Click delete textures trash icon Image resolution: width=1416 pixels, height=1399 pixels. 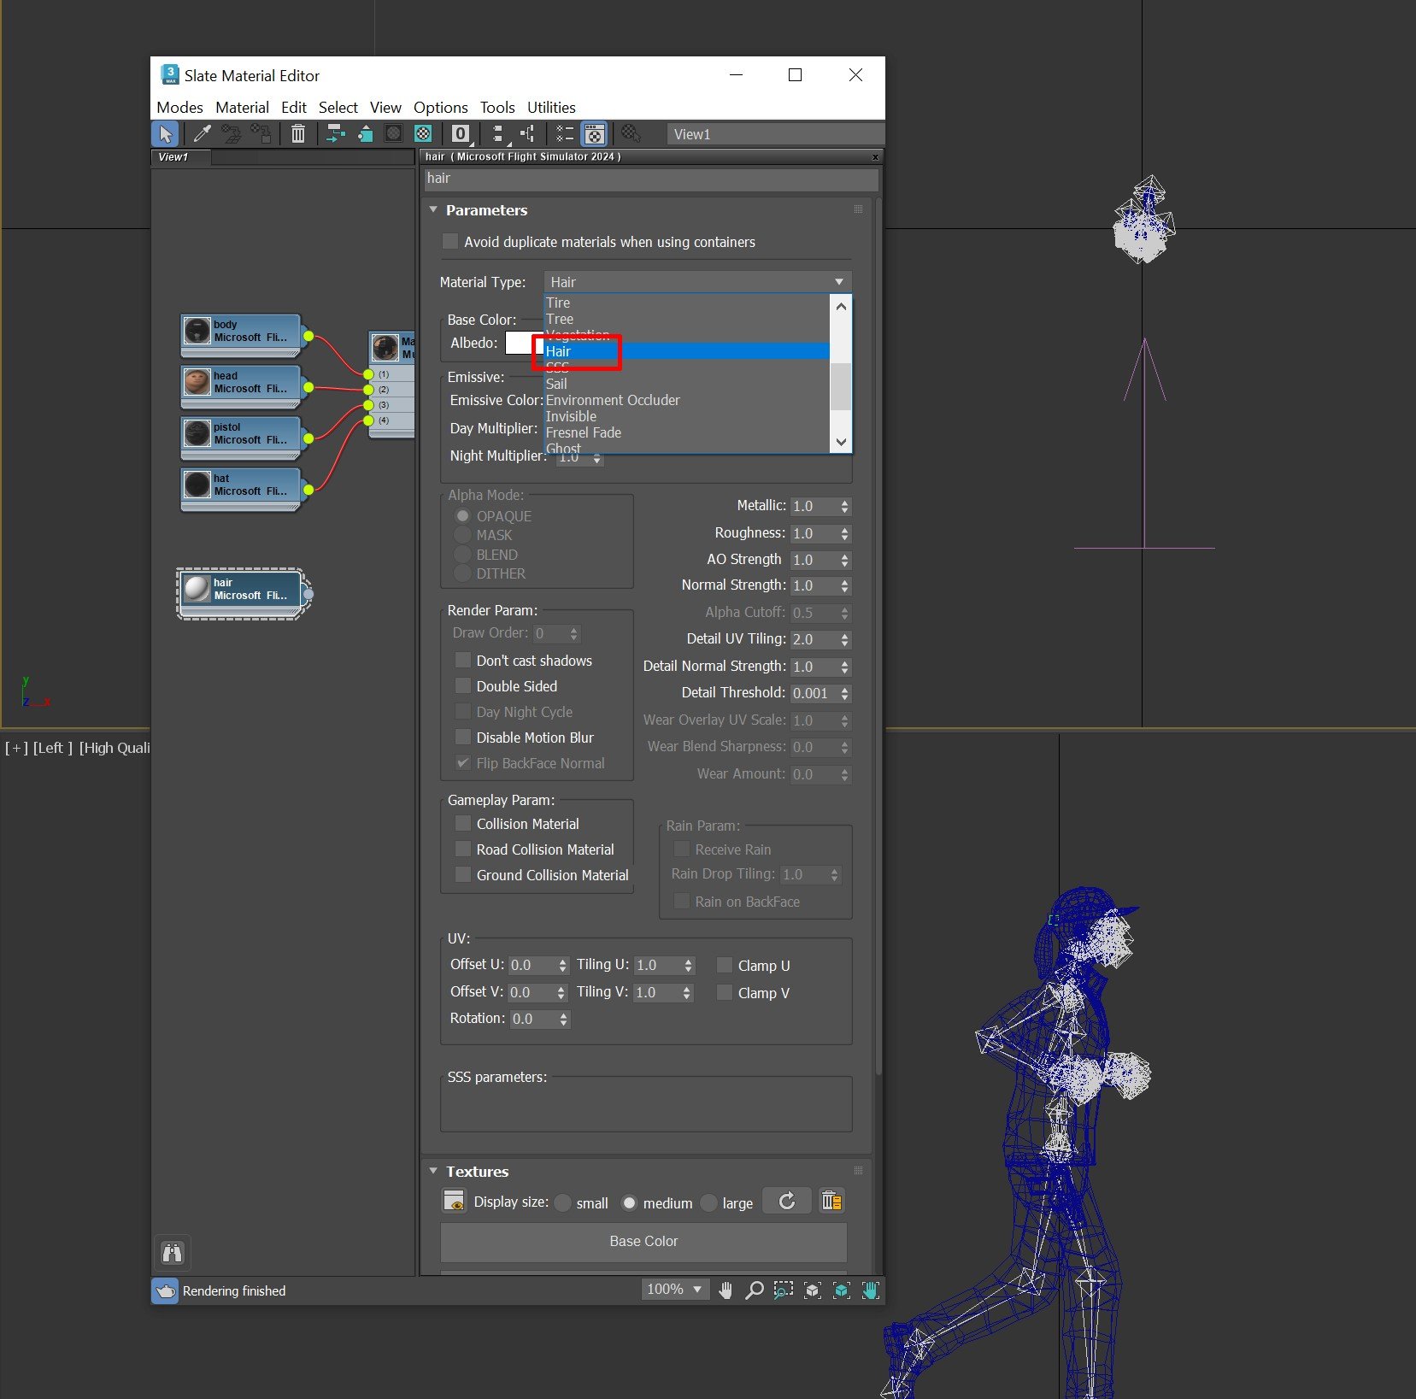click(831, 1201)
